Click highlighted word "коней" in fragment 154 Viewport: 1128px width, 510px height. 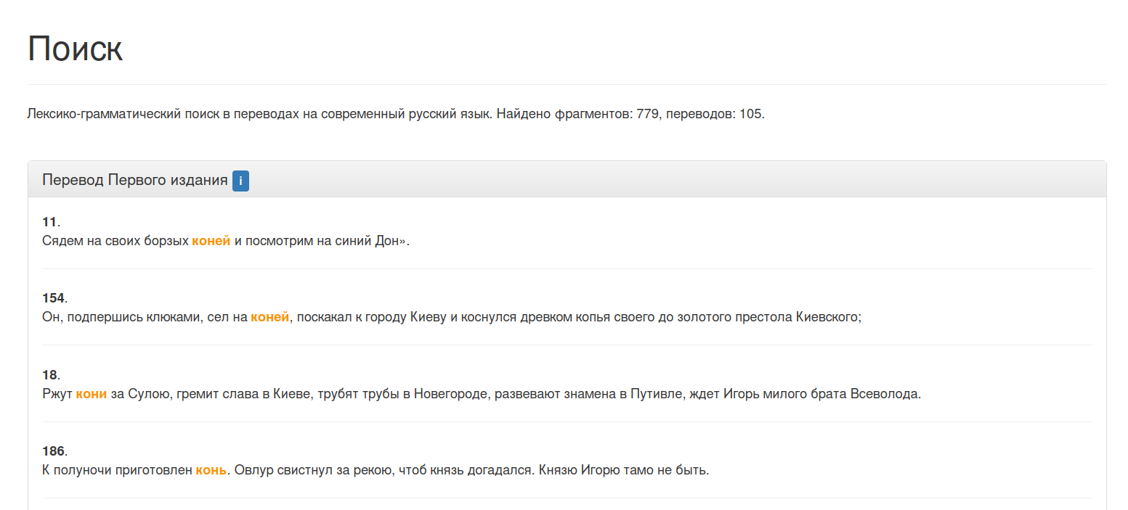click(x=269, y=317)
